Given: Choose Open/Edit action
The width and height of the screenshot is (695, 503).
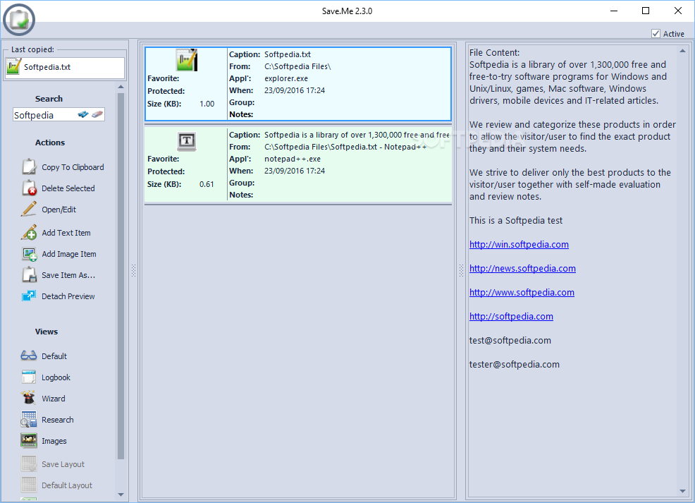Looking at the screenshot, I should pyautogui.click(x=59, y=210).
